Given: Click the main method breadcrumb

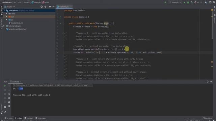Looking at the screenshot, I should tap(46, 2).
